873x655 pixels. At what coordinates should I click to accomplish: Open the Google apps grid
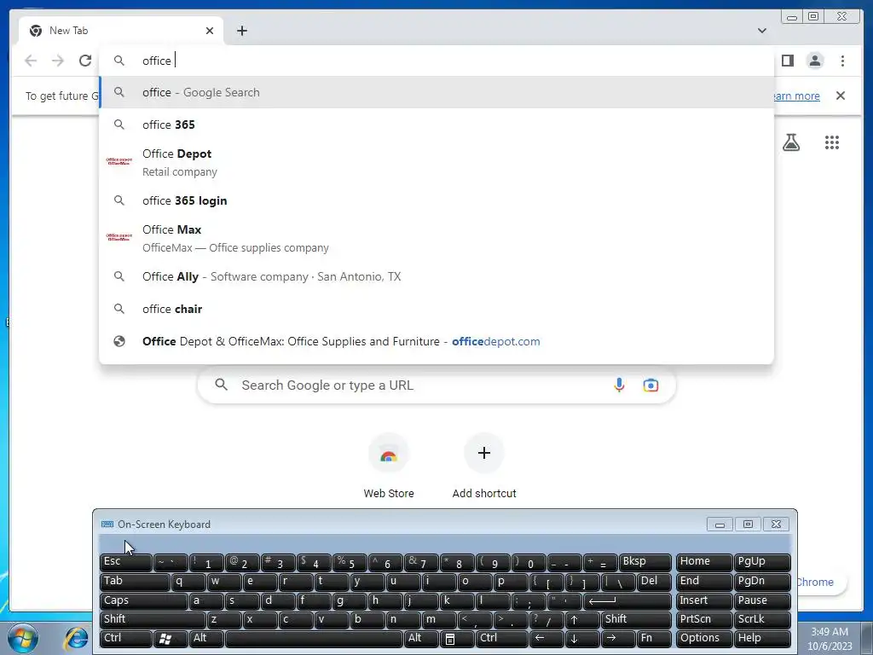pyautogui.click(x=832, y=142)
